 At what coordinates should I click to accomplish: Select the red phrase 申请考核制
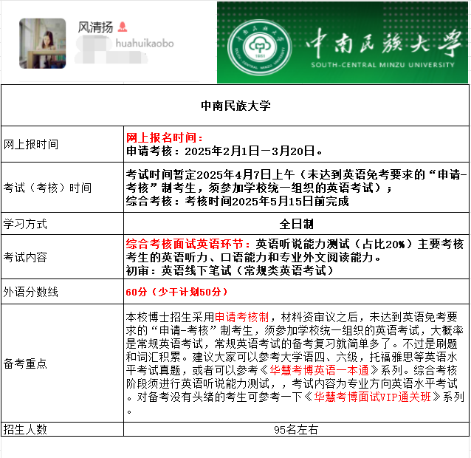tap(242, 318)
